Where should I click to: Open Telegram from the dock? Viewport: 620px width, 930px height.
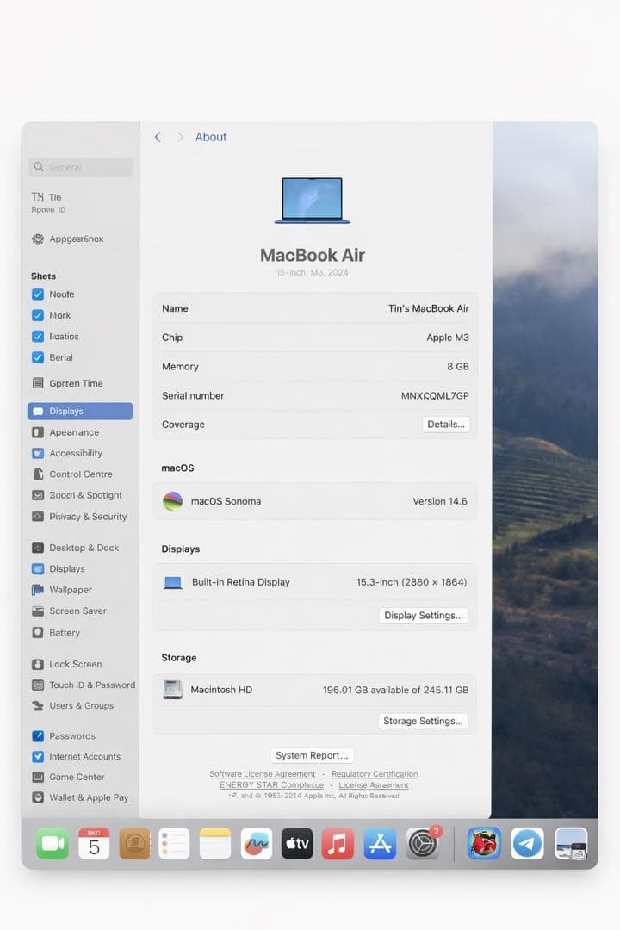(527, 843)
